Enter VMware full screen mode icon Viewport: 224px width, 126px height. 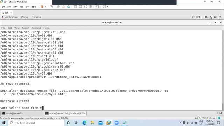tap(85, 7)
